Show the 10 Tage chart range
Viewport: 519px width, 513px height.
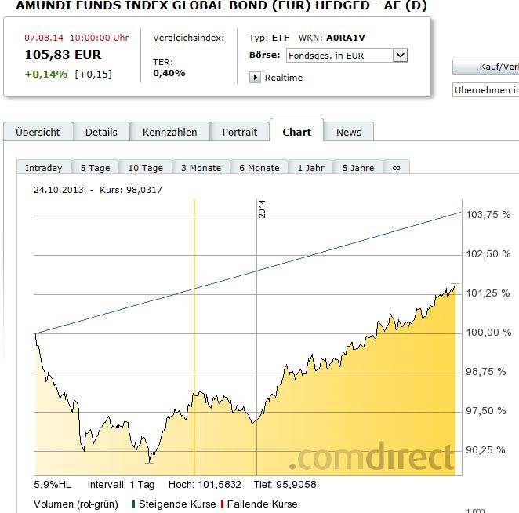click(x=146, y=168)
